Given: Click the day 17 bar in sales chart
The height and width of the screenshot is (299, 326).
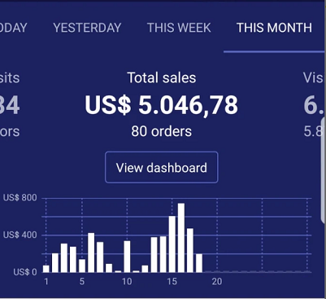Looking at the screenshot, I should point(190,250).
